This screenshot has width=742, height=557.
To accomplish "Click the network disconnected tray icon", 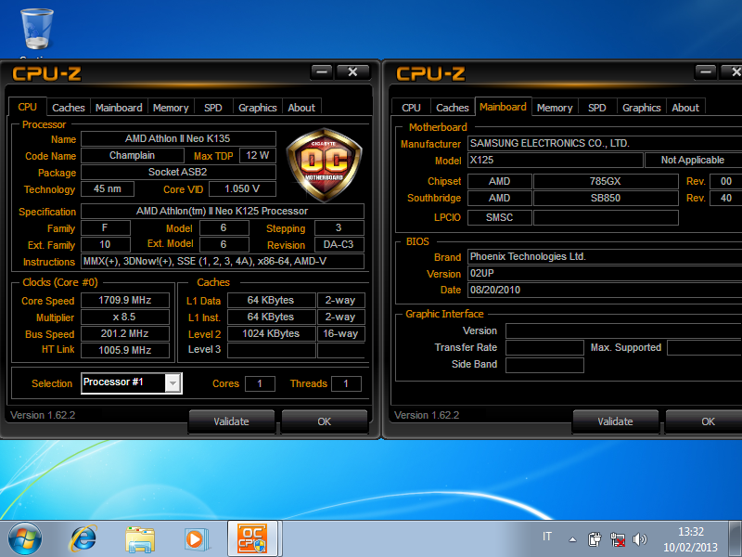I will (617, 539).
